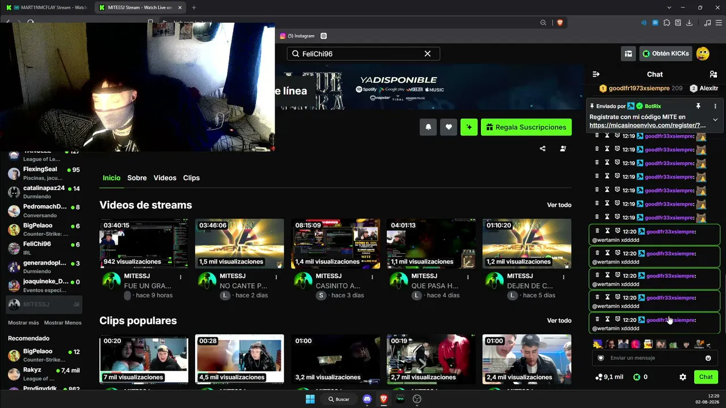Send message with the green Chat button

point(706,377)
